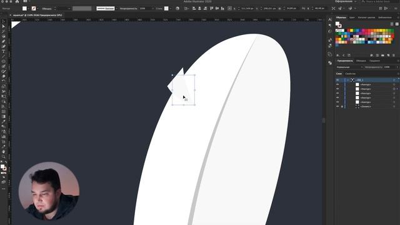Image resolution: width=400 pixels, height=225 pixels.
Task: Collapse the top layer with its disclosure arrow
Action: (x=347, y=80)
